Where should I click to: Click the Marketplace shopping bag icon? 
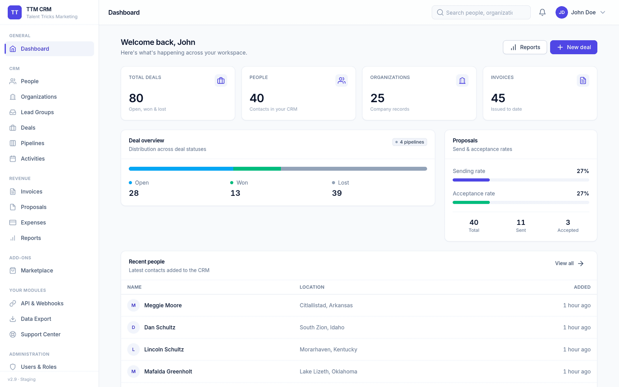pyautogui.click(x=13, y=271)
